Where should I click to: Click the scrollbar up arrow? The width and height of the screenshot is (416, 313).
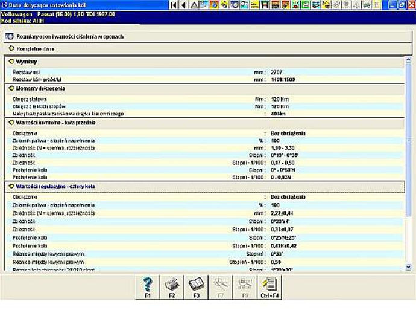(408, 60)
